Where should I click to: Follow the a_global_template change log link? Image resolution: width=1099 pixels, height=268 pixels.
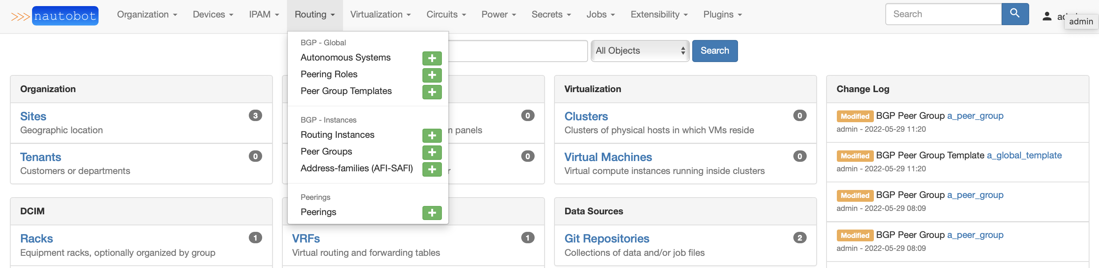[1024, 155]
